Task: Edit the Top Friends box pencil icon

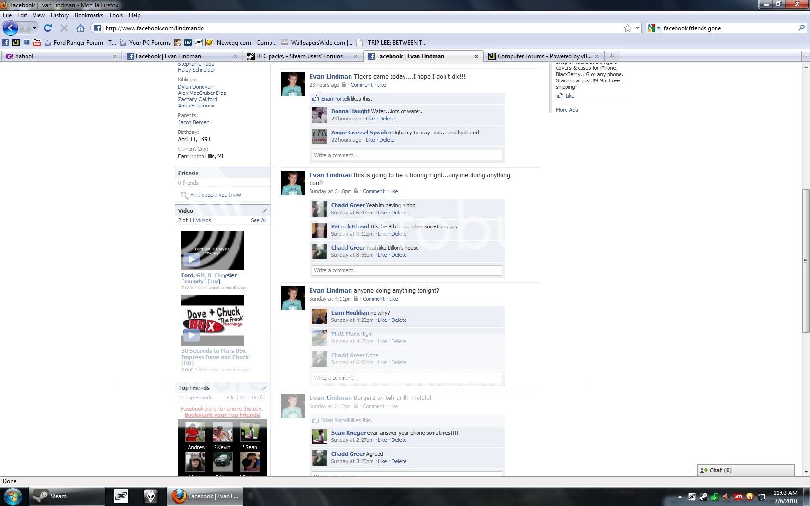Action: [x=264, y=388]
